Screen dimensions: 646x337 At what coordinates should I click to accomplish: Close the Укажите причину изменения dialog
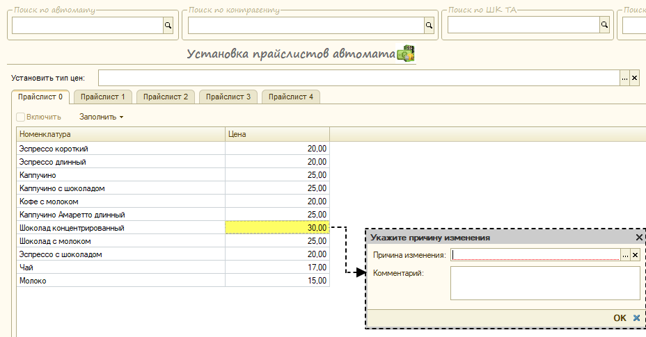tap(639, 238)
